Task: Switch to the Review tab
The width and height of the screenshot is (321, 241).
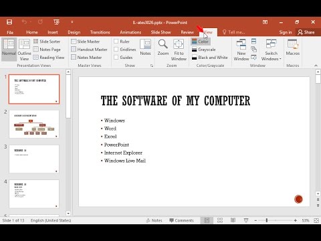Action: (x=187, y=32)
